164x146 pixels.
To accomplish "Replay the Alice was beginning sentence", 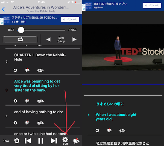I will [x=15, y=101].
